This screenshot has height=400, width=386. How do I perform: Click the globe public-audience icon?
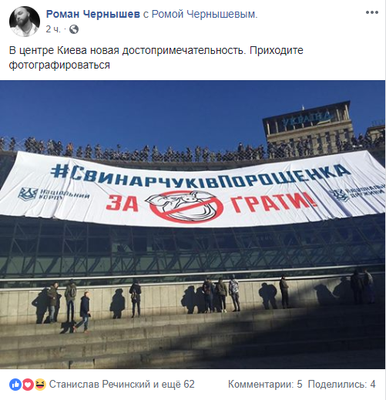click(x=74, y=29)
